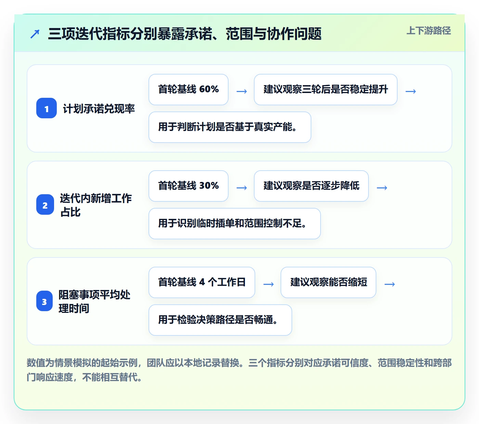Click the arrow after 建议观察是否逐步降低
This screenshot has width=479, height=424.
[382, 188]
